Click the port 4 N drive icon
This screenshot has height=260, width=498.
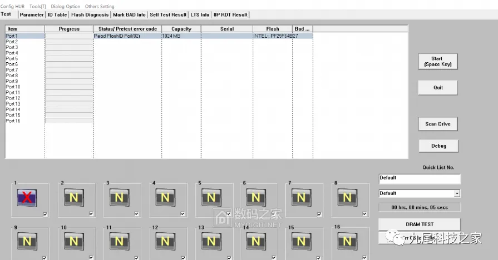(x=165, y=197)
